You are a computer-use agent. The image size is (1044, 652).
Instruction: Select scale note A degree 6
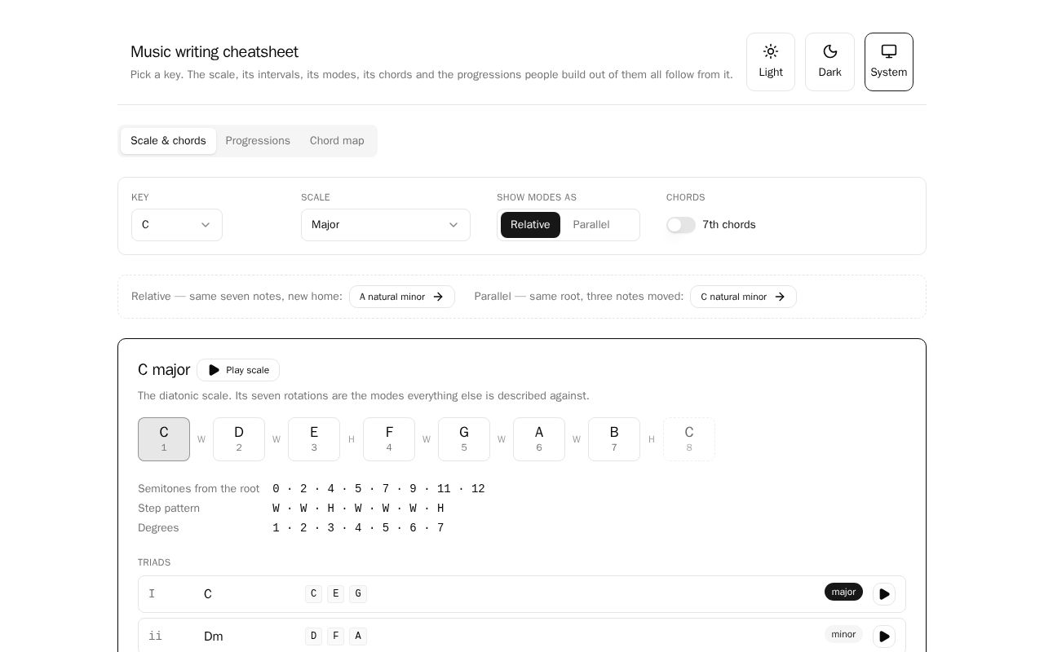539,439
